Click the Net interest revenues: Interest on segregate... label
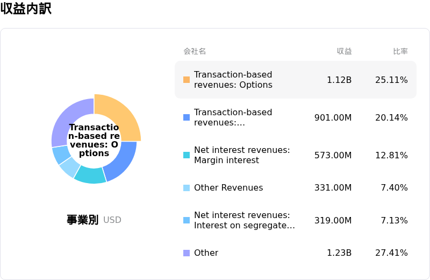Image resolution: width=430 pixels, height=280 pixels. [245, 220]
